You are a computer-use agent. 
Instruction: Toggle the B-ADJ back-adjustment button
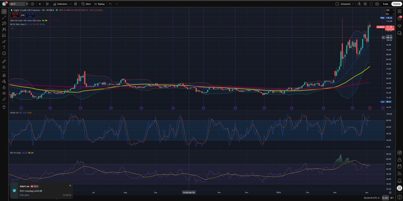[x=386, y=198]
